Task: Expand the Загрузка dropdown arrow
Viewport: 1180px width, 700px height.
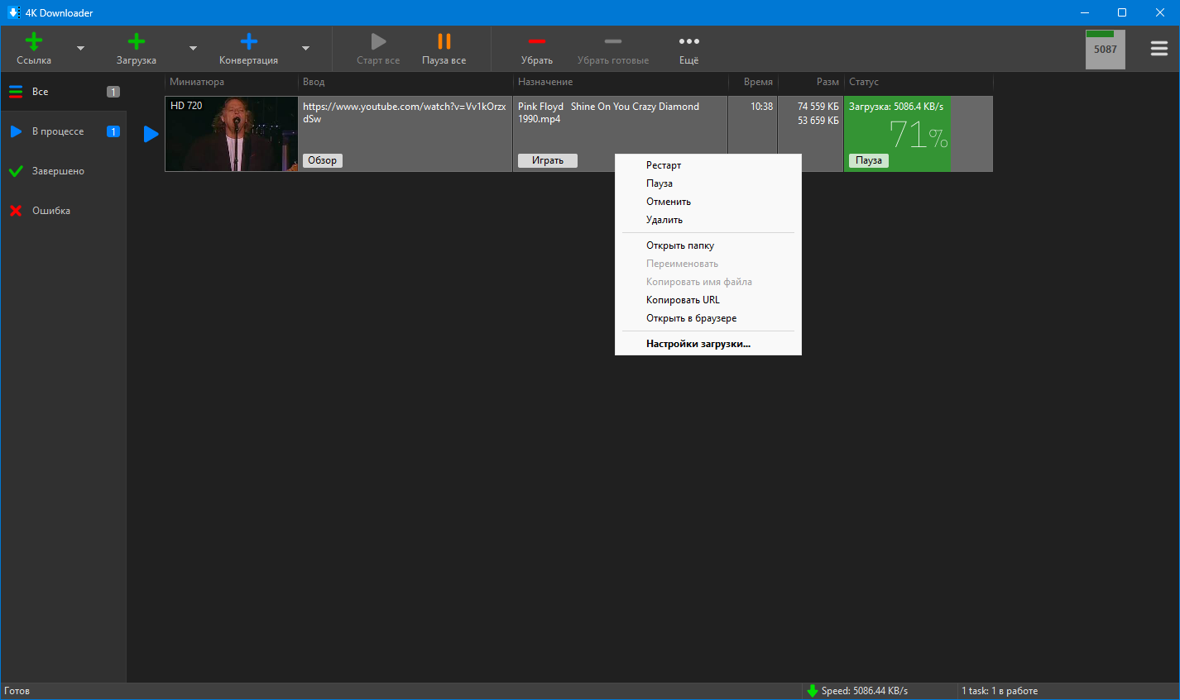Action: [x=193, y=49]
